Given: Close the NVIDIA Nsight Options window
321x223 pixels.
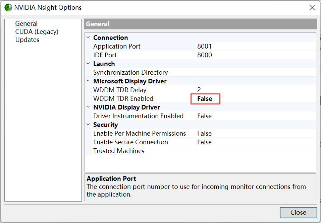Looking at the screenshot, I should pyautogui.click(x=312, y=8).
